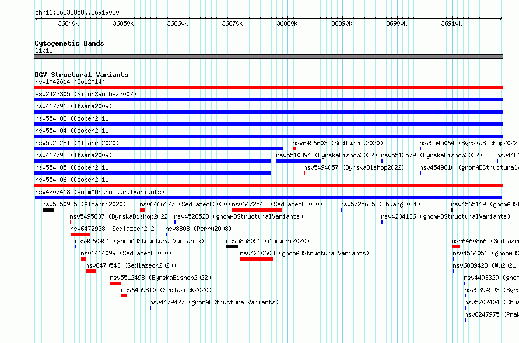The image size is (519, 343).
Task: Select nsv4207418 (gnomADStructuralVariants) label
Action: tap(100, 192)
